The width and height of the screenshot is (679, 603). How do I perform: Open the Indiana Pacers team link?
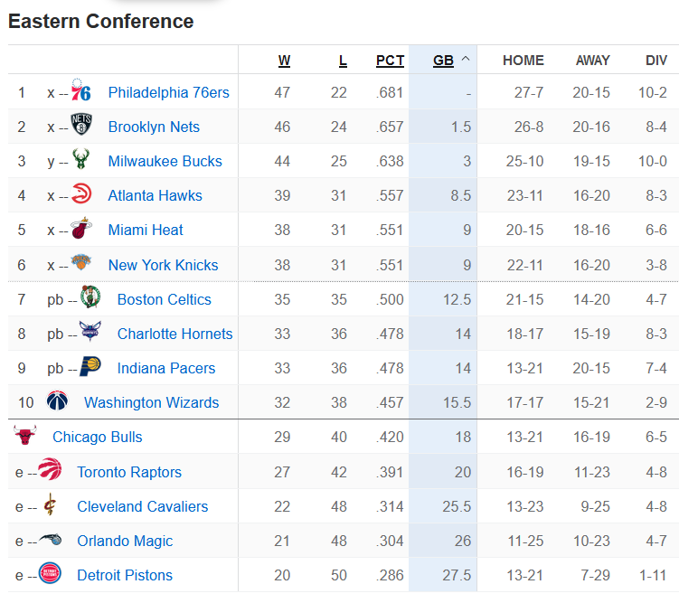[x=166, y=368]
